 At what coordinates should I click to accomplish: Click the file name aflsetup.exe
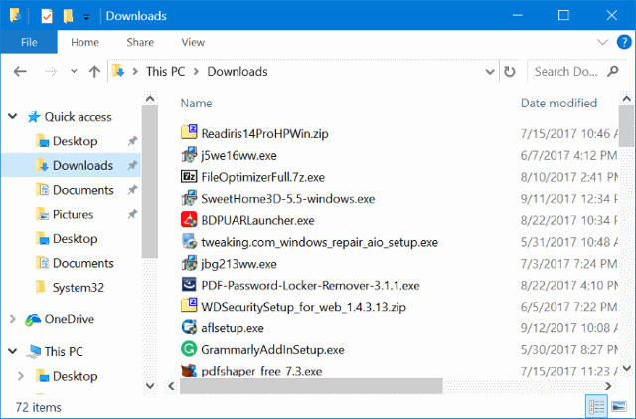click(x=233, y=328)
